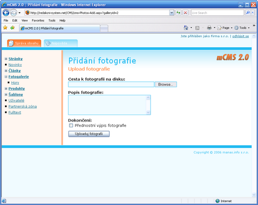Switch to the Správa obsahu tab
The height and width of the screenshot is (205, 258).
(24, 43)
